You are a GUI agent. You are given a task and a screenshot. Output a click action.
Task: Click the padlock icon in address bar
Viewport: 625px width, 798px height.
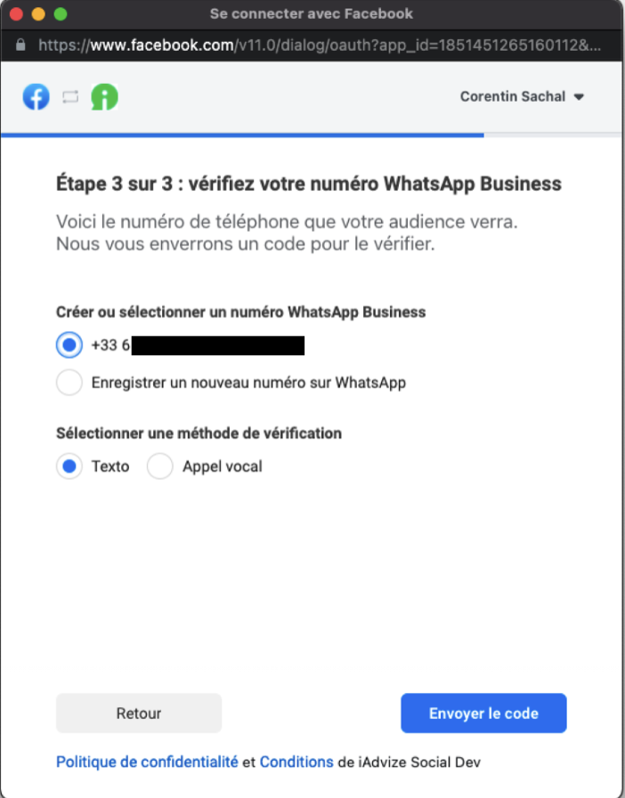click(20, 45)
